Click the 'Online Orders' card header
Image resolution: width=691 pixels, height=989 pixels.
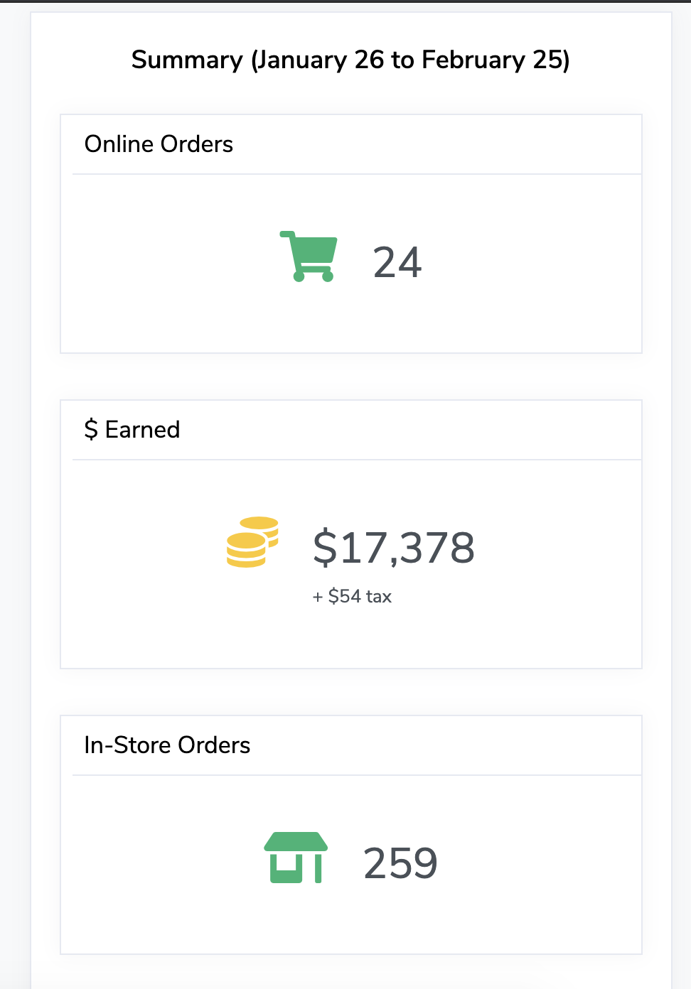[x=351, y=144]
